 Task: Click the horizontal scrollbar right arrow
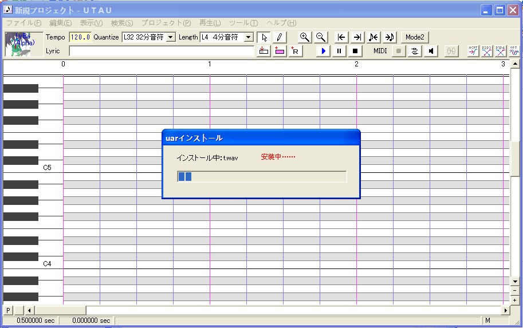[x=506, y=310]
